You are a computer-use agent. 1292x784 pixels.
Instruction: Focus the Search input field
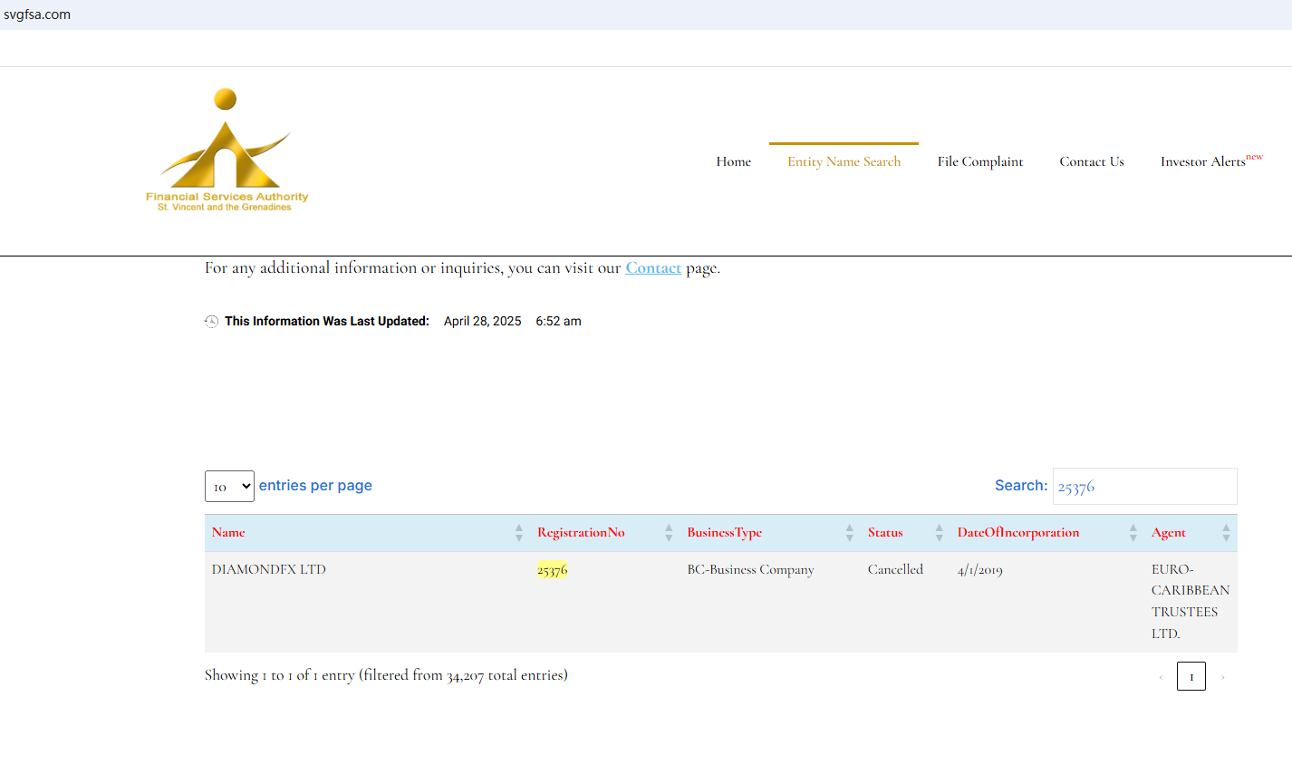click(1144, 487)
